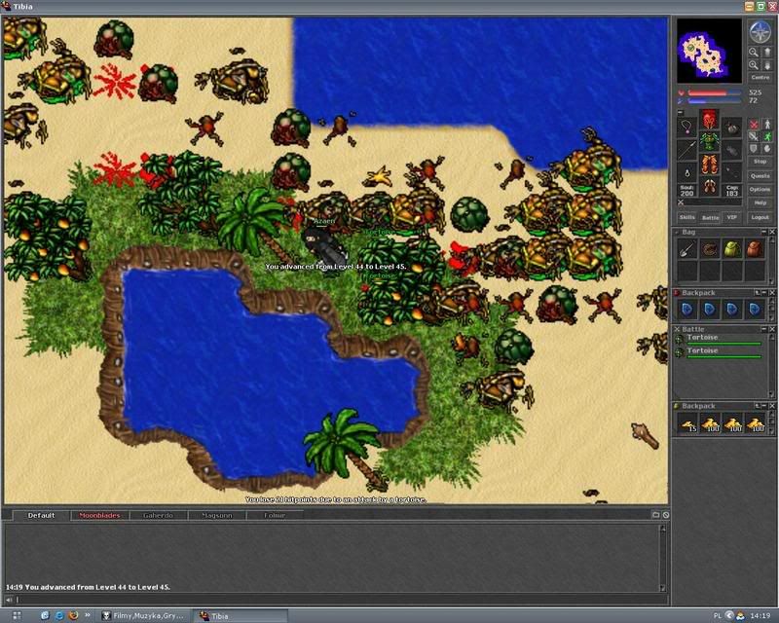Screen dimensions: 779x623
Task: Go up a level in rune Backpack
Action: click(758, 293)
